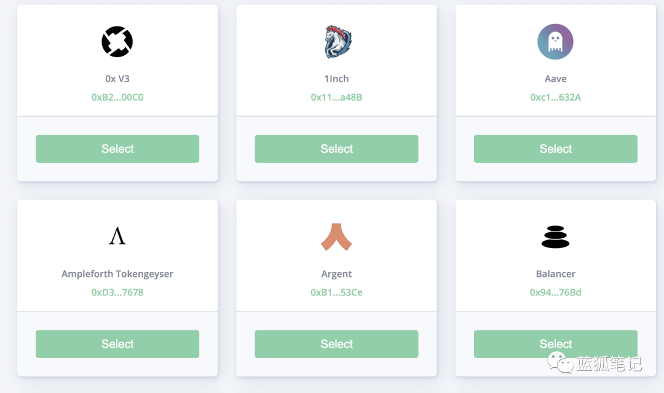Select the Ampleforth Tokengeyser protocol
Image resolution: width=664 pixels, height=393 pixels.
coord(117,344)
